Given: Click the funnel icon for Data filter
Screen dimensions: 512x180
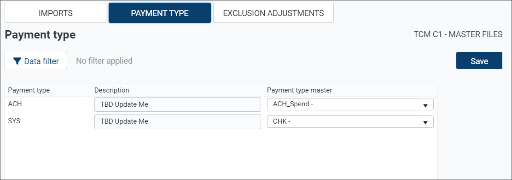Looking at the screenshot, I should coord(17,61).
